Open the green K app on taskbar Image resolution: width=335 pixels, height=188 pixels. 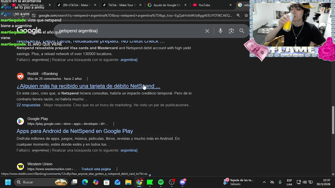150,182
